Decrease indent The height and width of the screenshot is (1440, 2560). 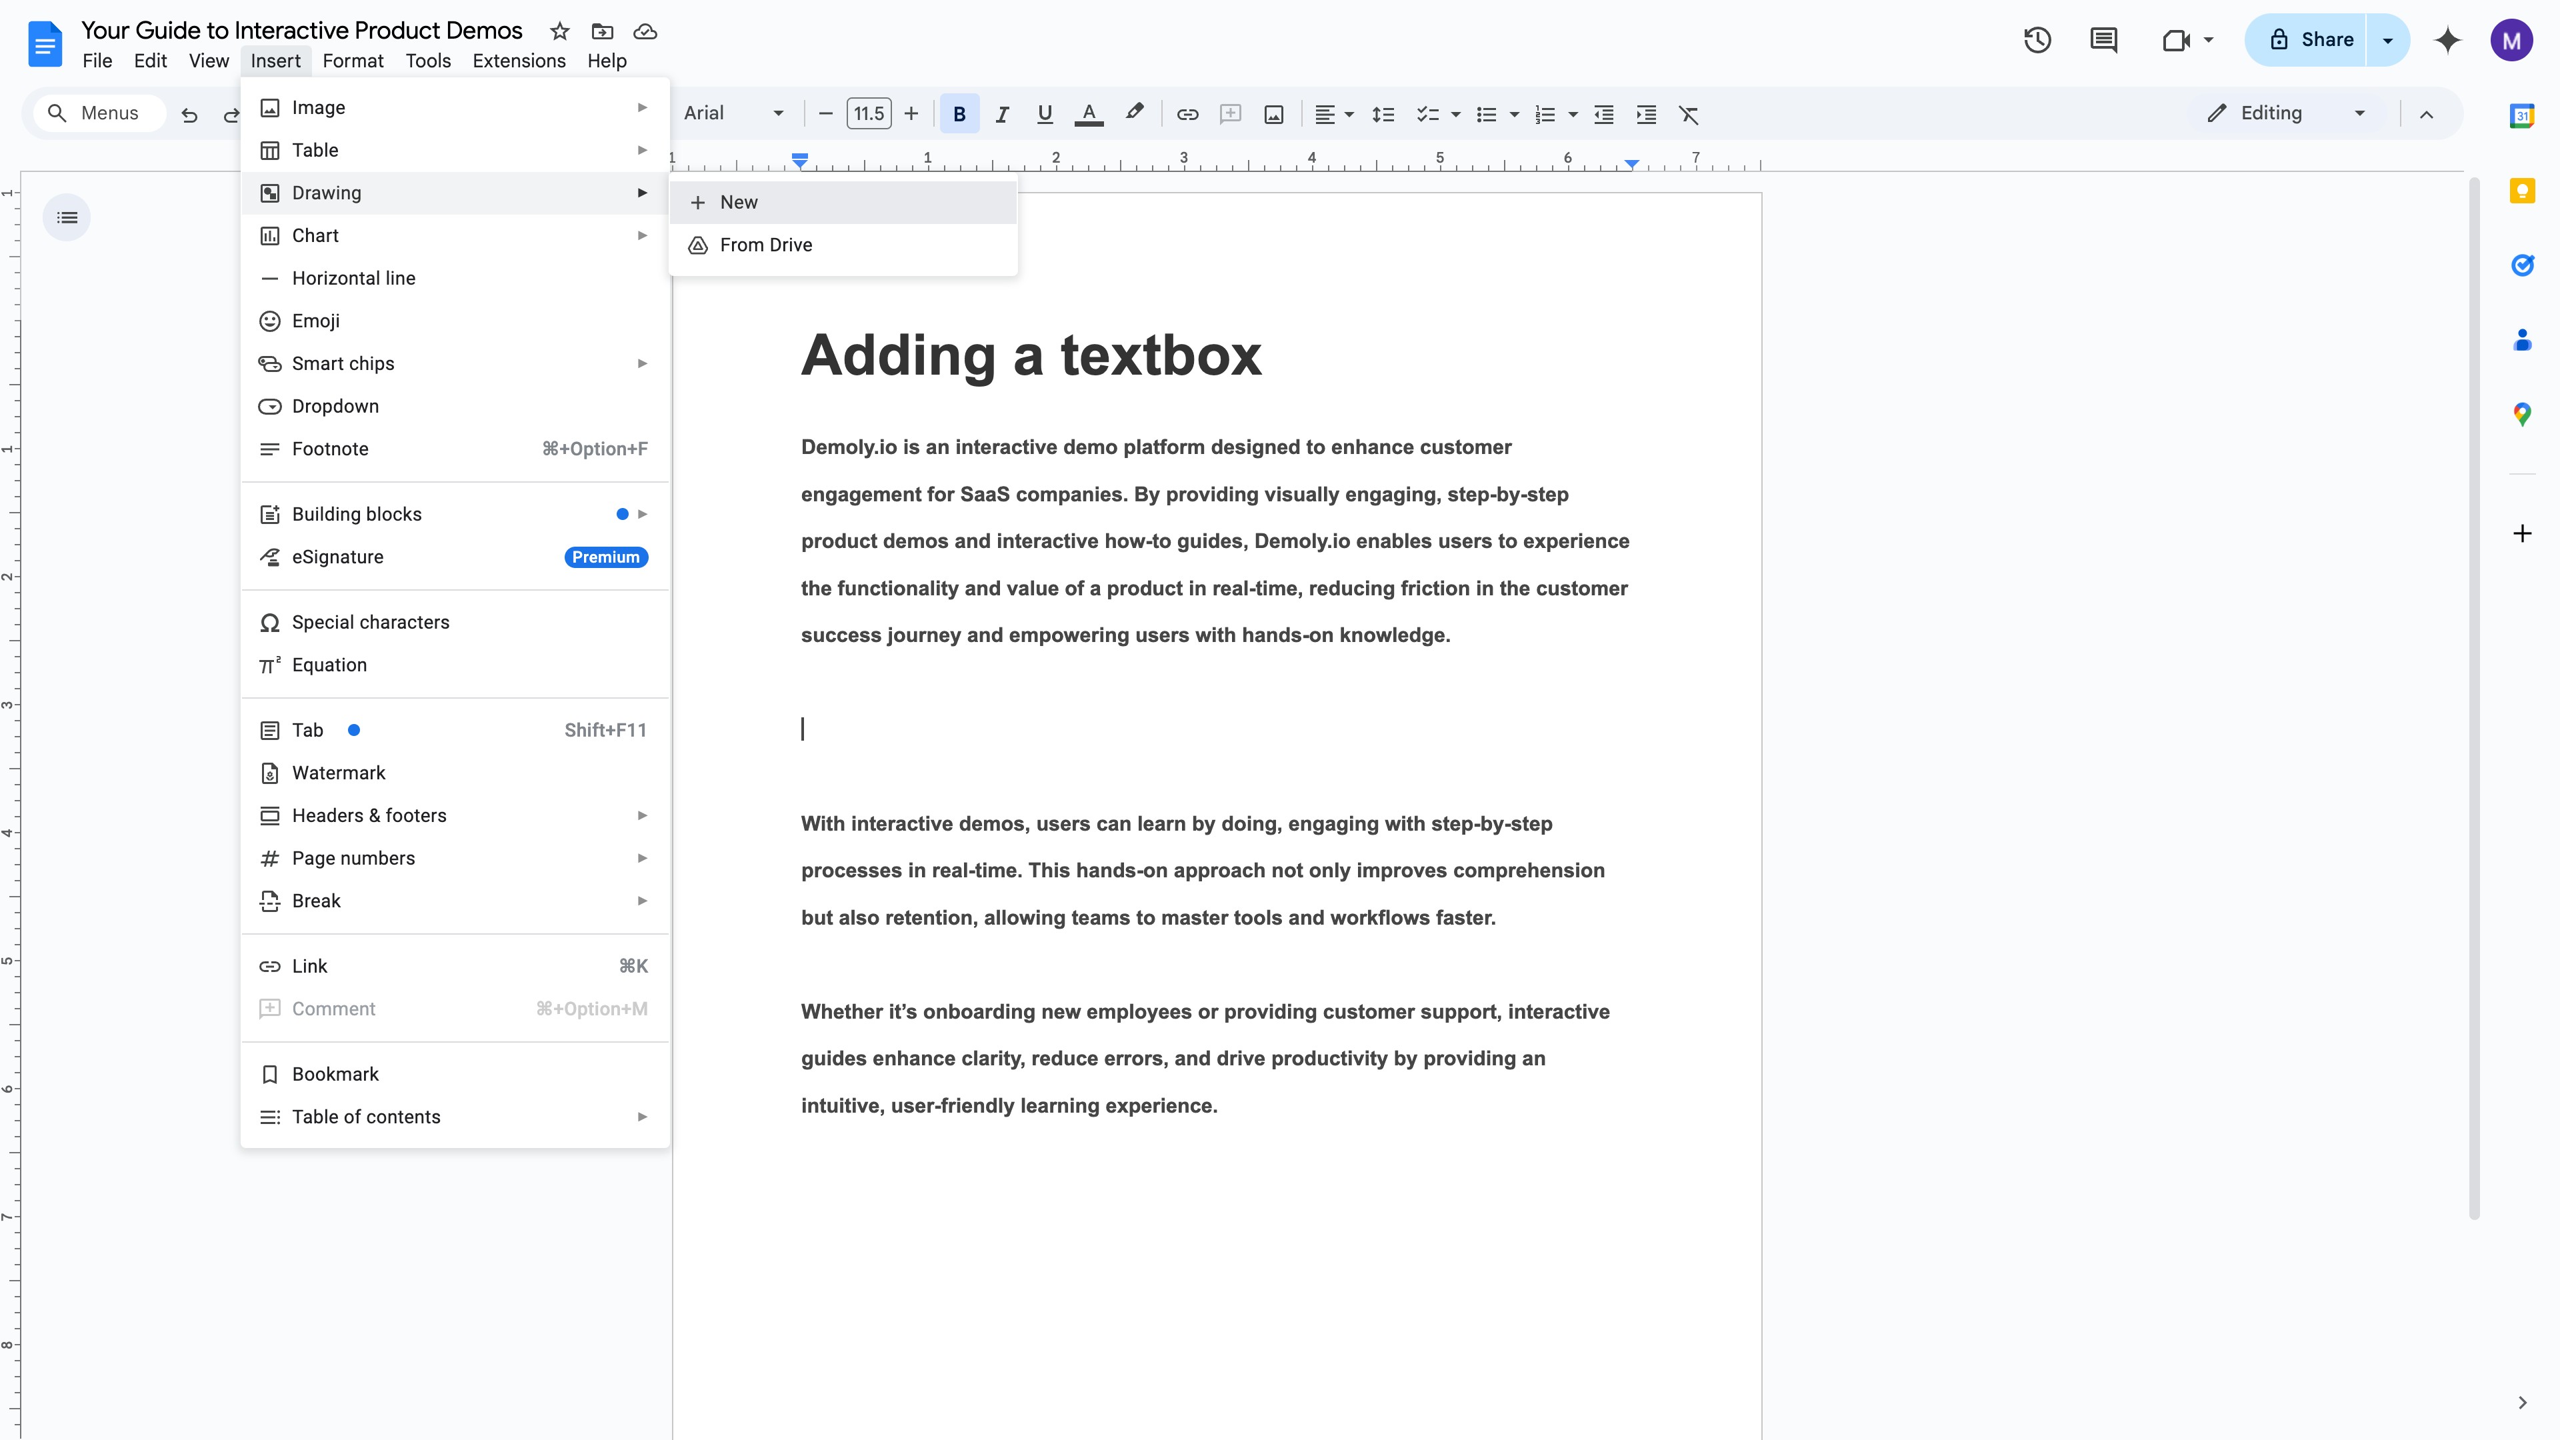click(1604, 114)
